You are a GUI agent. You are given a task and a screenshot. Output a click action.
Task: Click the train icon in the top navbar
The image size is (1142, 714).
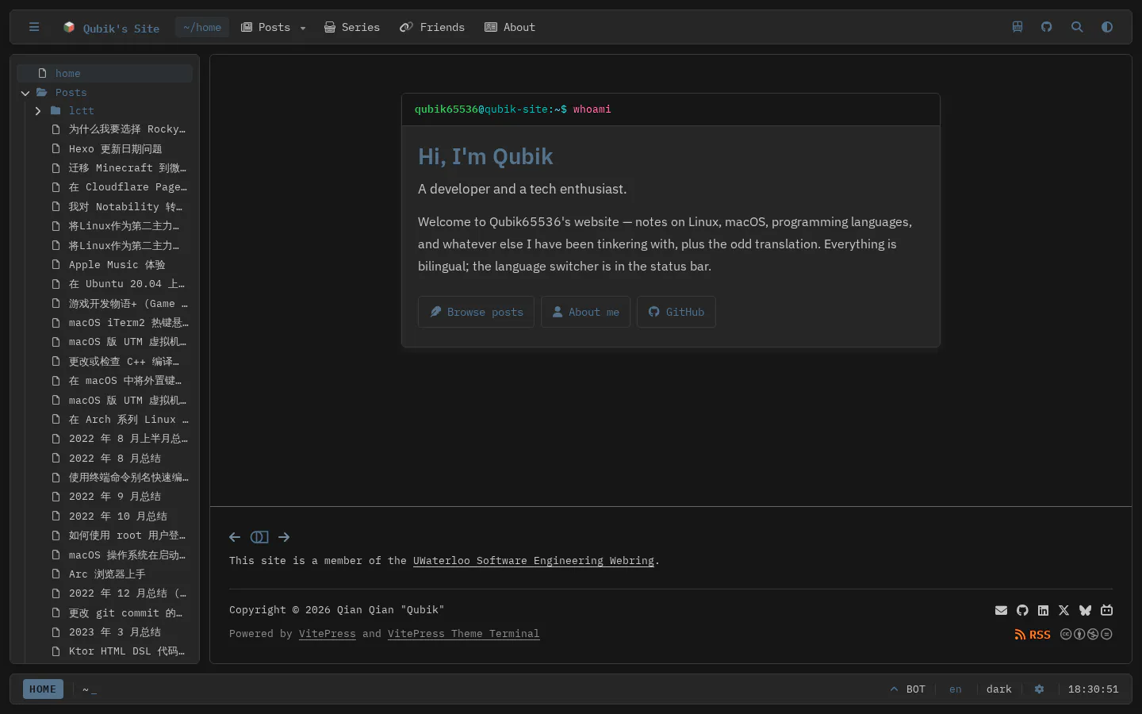pos(1017,27)
